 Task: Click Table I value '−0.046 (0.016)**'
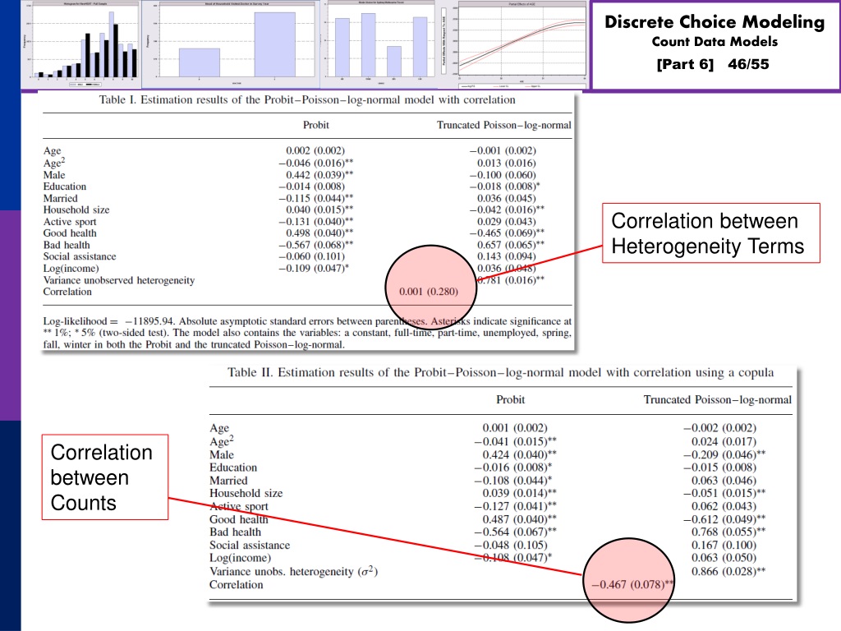[x=316, y=164]
